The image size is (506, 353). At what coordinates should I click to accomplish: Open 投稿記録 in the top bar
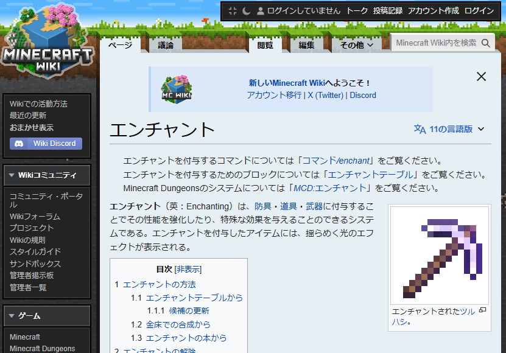pyautogui.click(x=387, y=11)
